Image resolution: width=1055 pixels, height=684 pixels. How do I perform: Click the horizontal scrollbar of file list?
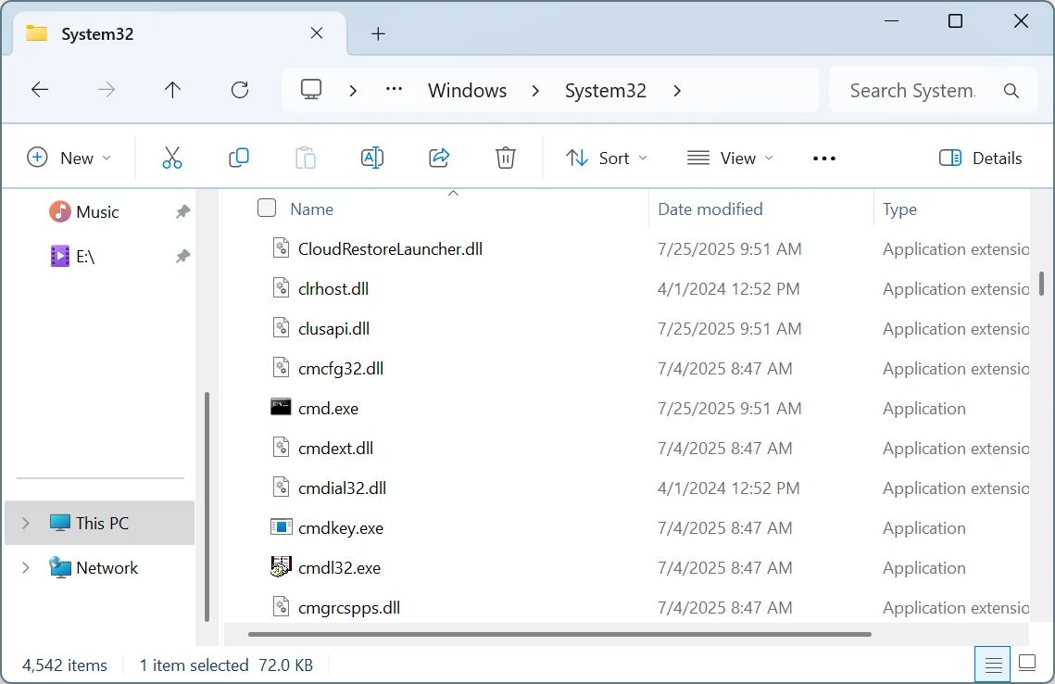click(x=559, y=634)
